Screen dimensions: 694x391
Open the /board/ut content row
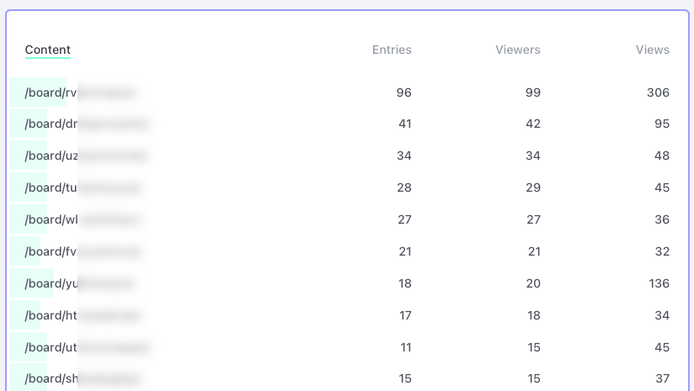(347, 347)
